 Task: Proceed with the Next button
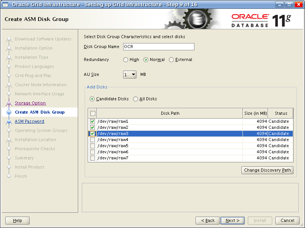tap(233, 220)
